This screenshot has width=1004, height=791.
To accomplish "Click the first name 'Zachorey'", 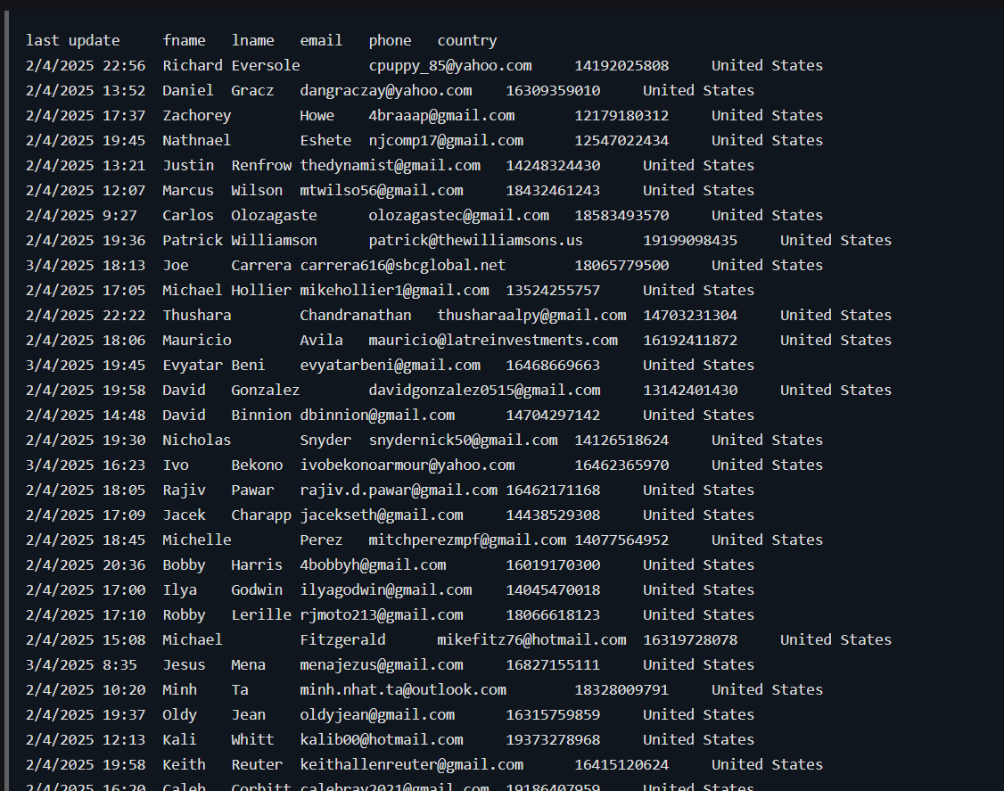I will pyautogui.click(x=196, y=115).
